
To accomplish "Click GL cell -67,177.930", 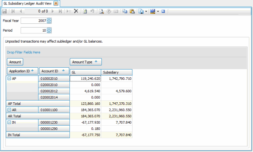I will click(85, 122).
